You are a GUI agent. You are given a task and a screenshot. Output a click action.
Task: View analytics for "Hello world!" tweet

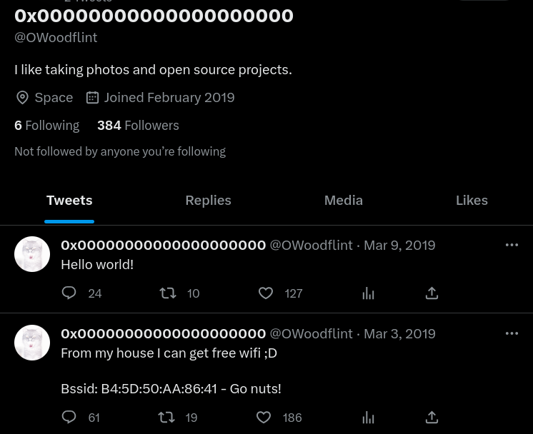(368, 293)
